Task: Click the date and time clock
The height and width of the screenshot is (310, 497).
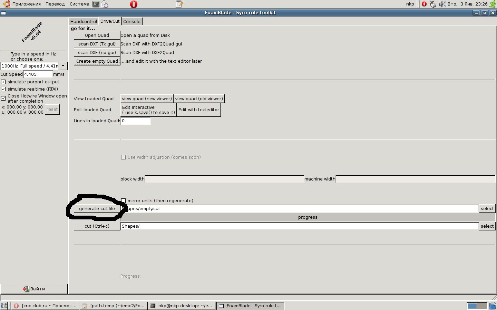Action: (x=467, y=4)
